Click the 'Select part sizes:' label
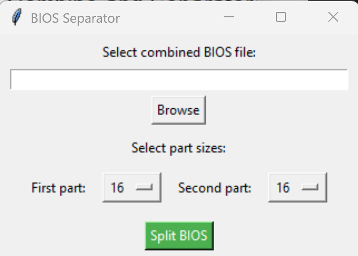 point(179,148)
